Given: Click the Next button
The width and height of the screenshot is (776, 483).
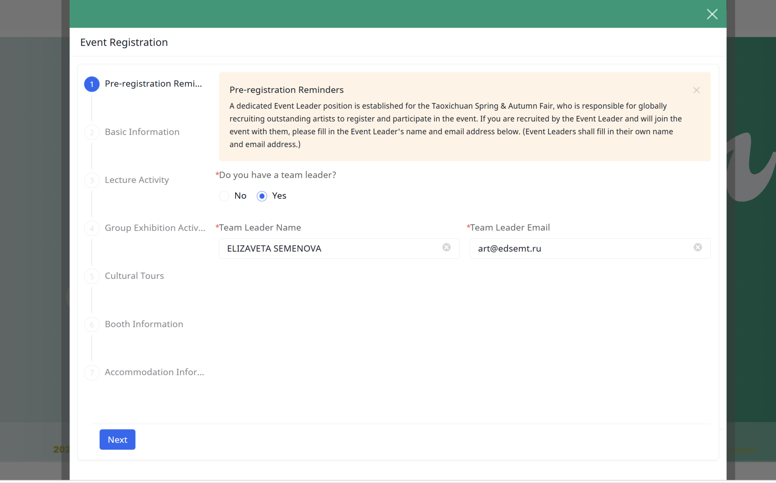Looking at the screenshot, I should point(117,439).
